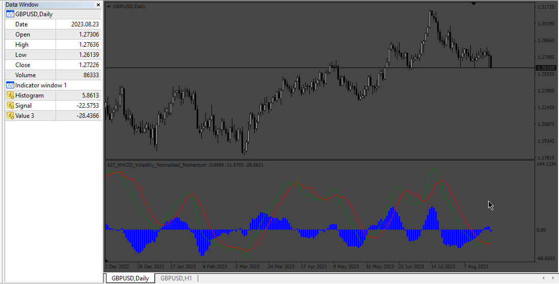
Task: Select the Histogram value 5.8613
Action: tap(90, 95)
